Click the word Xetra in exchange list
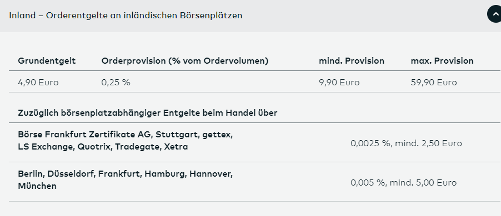The width and height of the screenshot is (501, 216). (176, 147)
